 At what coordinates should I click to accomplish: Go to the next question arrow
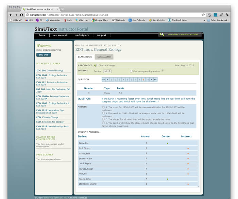point(151,79)
